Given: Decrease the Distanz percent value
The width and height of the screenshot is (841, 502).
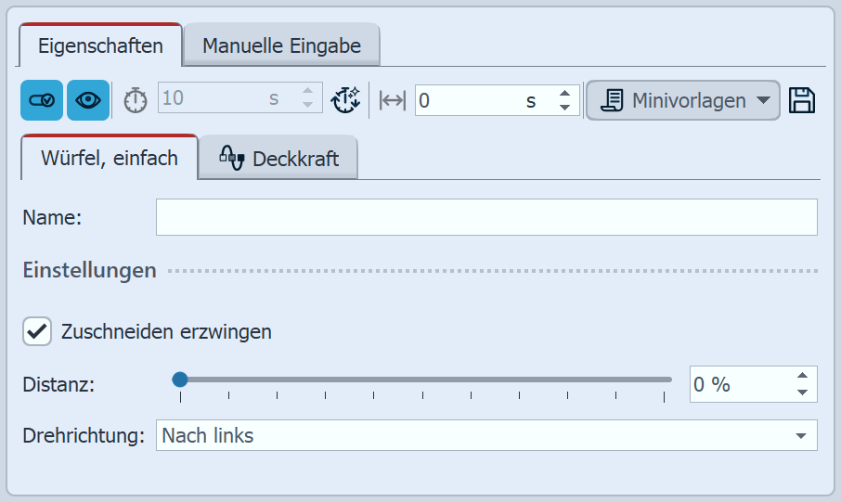Looking at the screenshot, I should pyautogui.click(x=803, y=393).
